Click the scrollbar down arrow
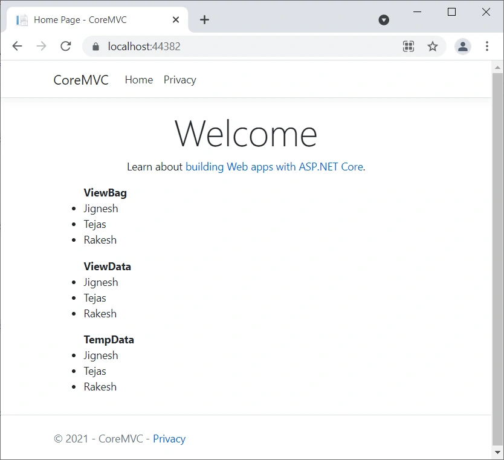 pyautogui.click(x=497, y=453)
